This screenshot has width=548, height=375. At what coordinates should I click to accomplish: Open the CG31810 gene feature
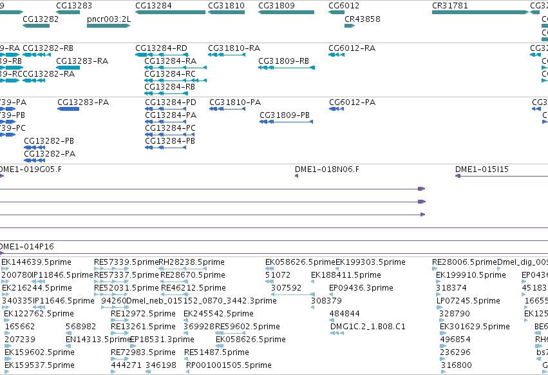coord(226,12)
